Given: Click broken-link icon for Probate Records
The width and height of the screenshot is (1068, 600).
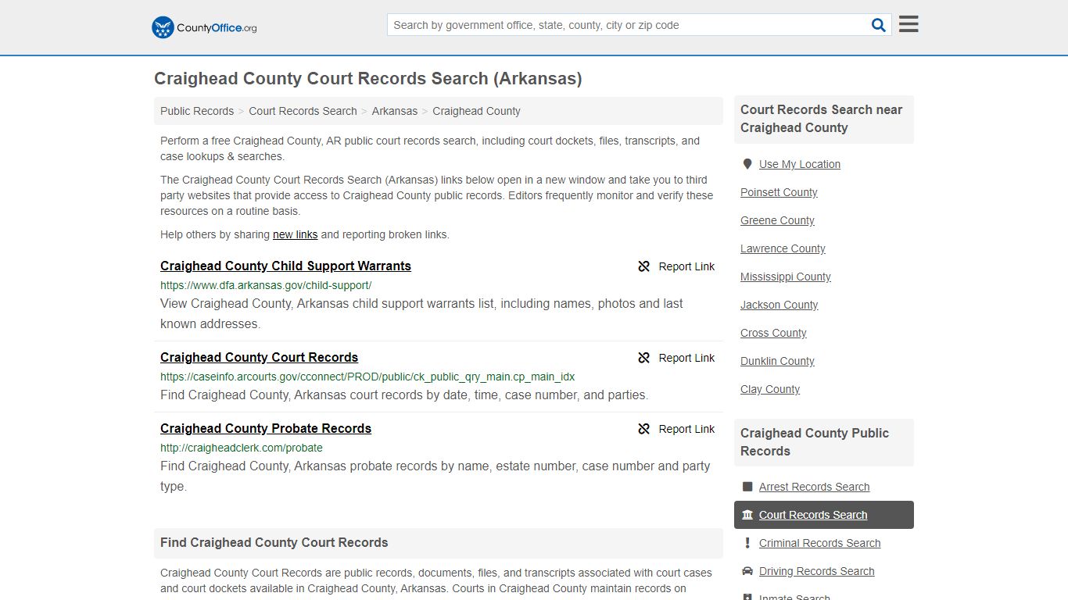Looking at the screenshot, I should pyautogui.click(x=643, y=429).
